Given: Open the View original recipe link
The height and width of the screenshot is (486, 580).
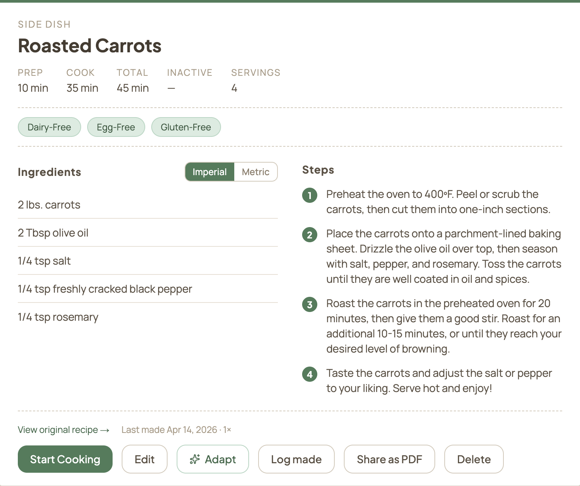Looking at the screenshot, I should [63, 430].
